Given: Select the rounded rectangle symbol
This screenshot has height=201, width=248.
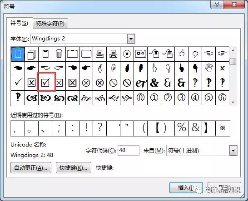Looking at the screenshot, I should (86, 54).
